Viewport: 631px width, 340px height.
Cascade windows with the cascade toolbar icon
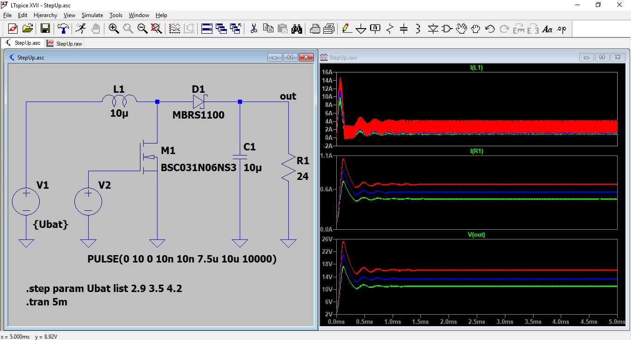[x=221, y=29]
